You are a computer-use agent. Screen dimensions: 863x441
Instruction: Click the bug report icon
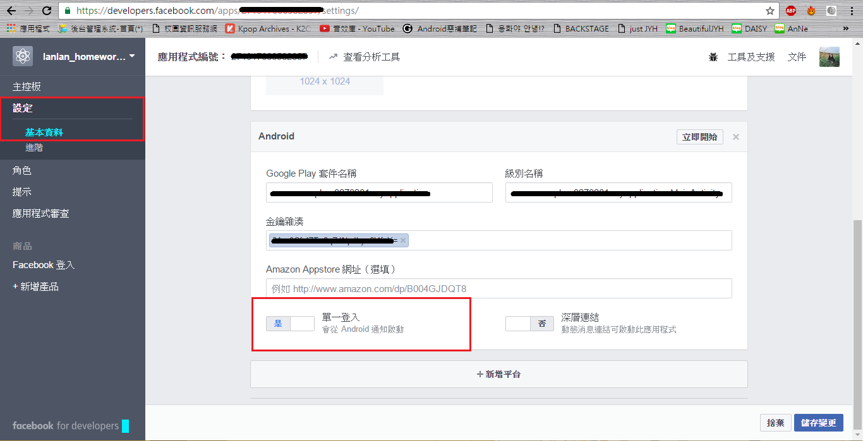pyautogui.click(x=713, y=57)
